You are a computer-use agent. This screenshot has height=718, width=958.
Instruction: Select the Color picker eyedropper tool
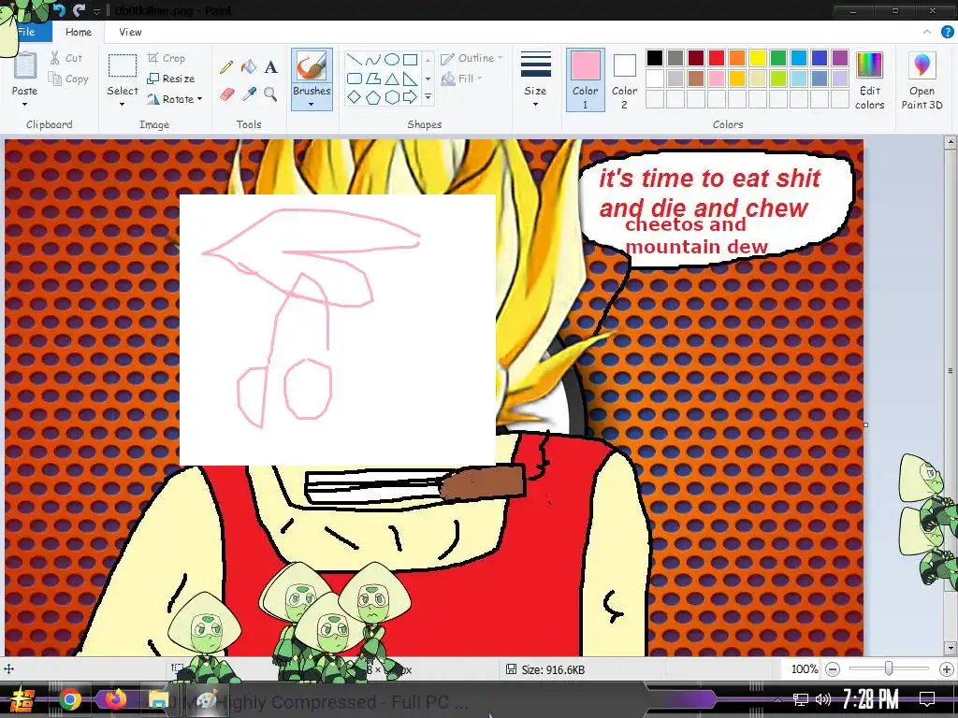coord(249,94)
